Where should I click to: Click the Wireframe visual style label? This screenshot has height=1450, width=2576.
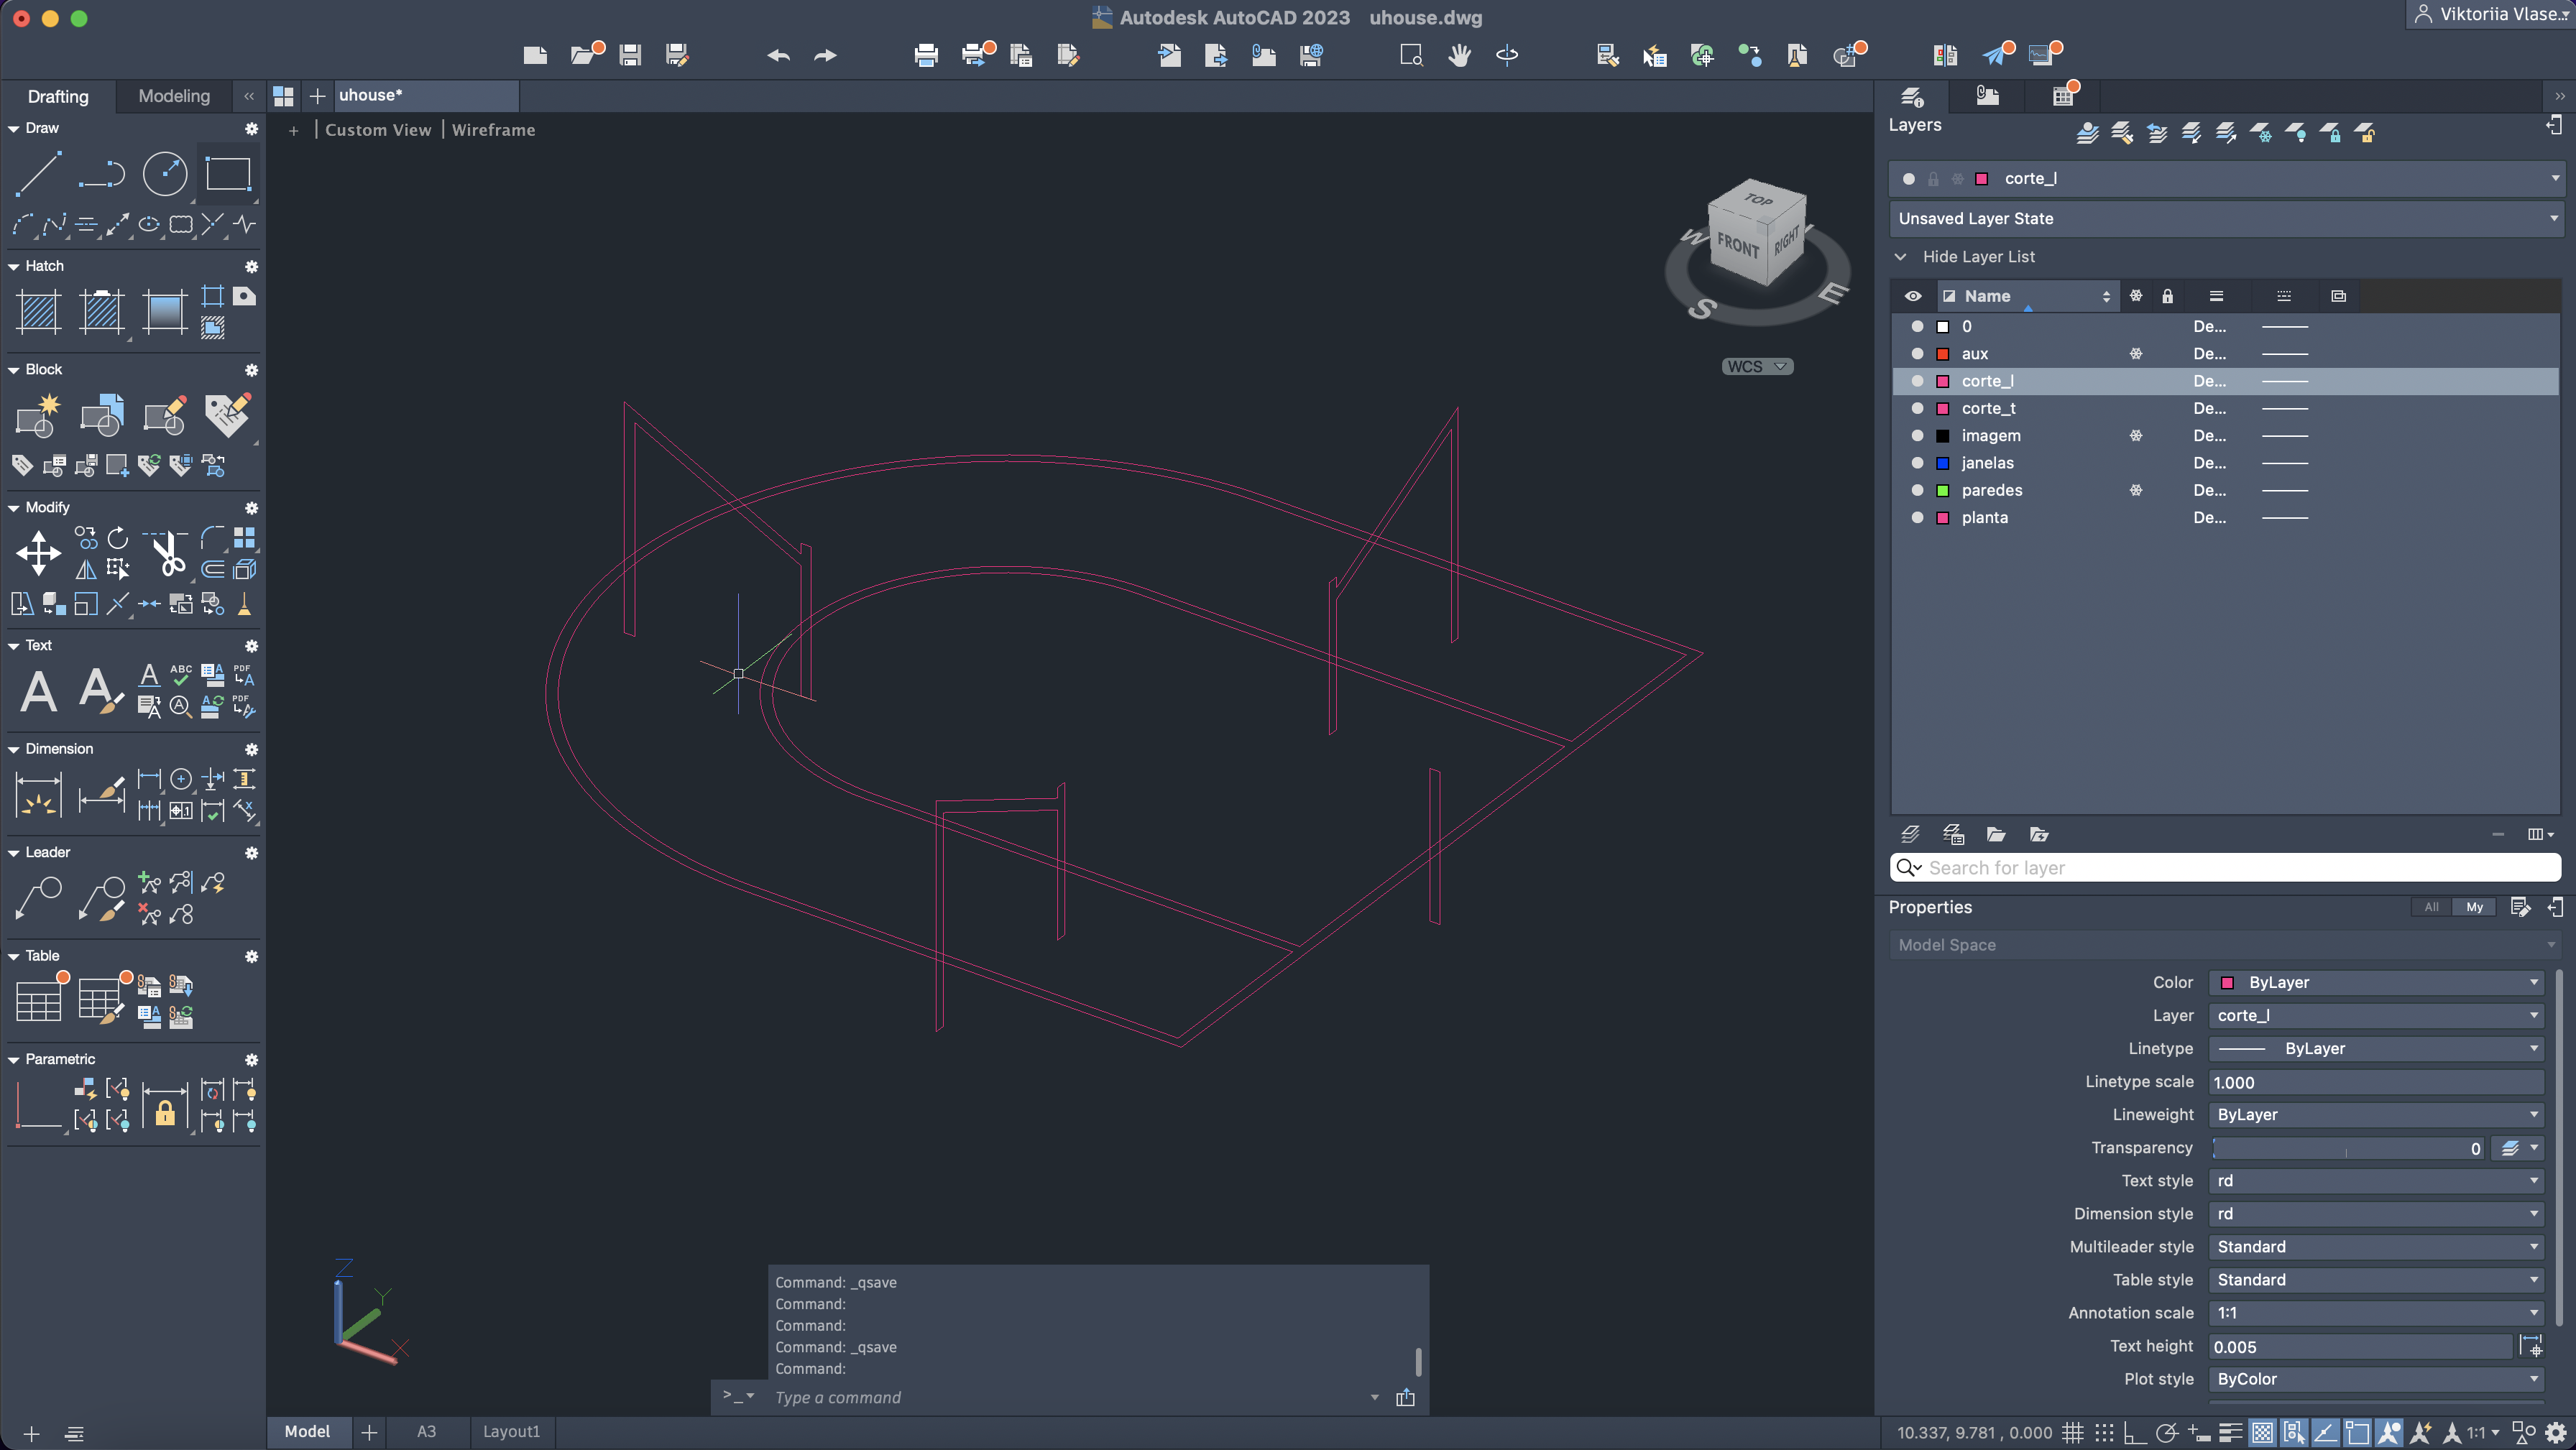(493, 130)
